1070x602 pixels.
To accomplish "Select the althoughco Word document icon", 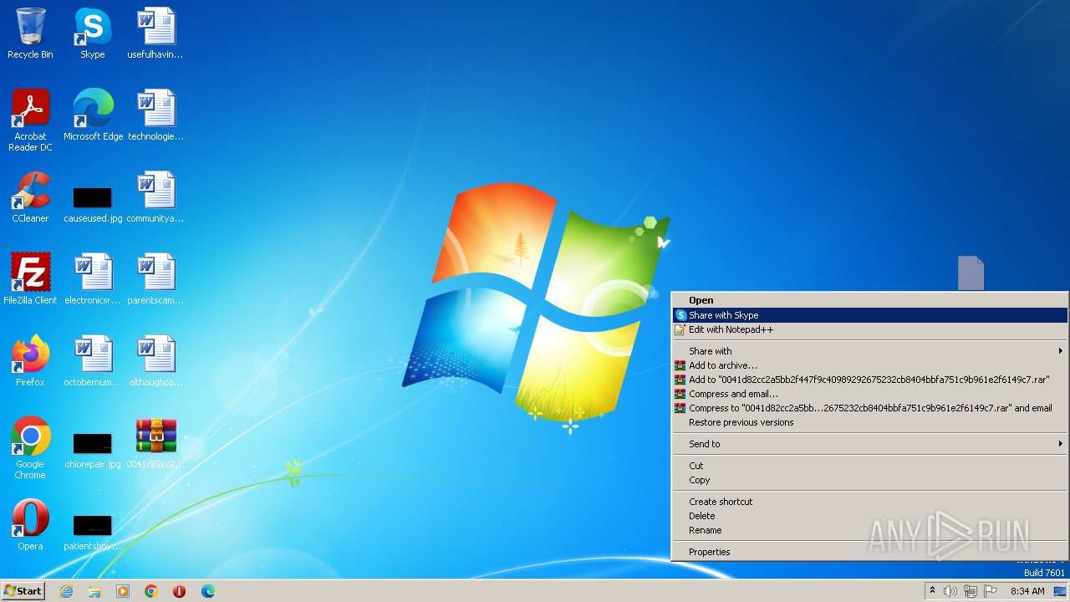I will [155, 361].
